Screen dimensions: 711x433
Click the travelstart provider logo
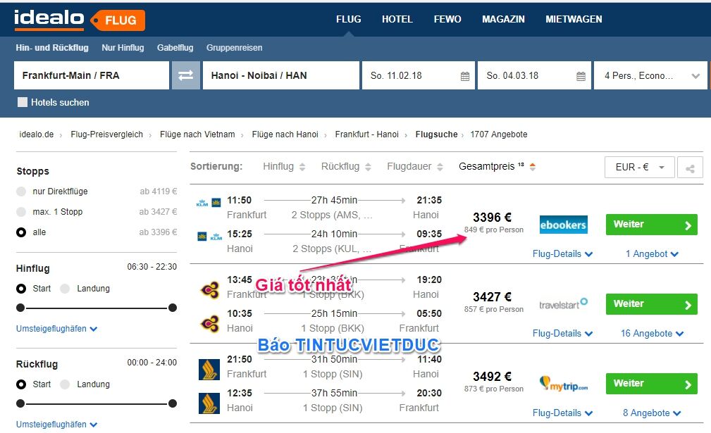(x=563, y=304)
